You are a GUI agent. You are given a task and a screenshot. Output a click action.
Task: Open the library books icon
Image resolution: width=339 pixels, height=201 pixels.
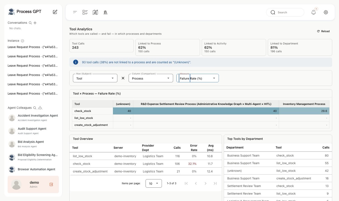tap(105, 12)
